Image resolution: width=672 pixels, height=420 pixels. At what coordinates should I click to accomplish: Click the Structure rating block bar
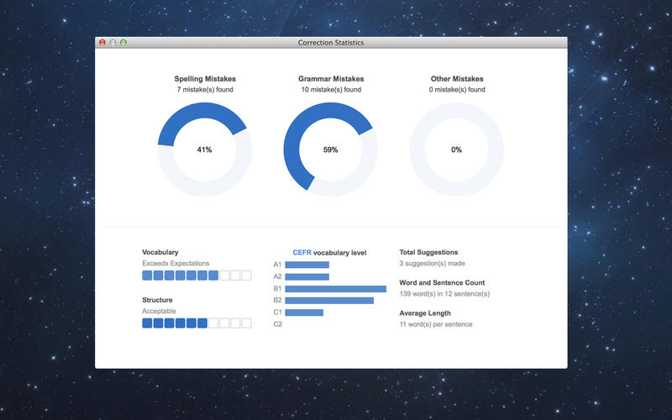tap(197, 323)
